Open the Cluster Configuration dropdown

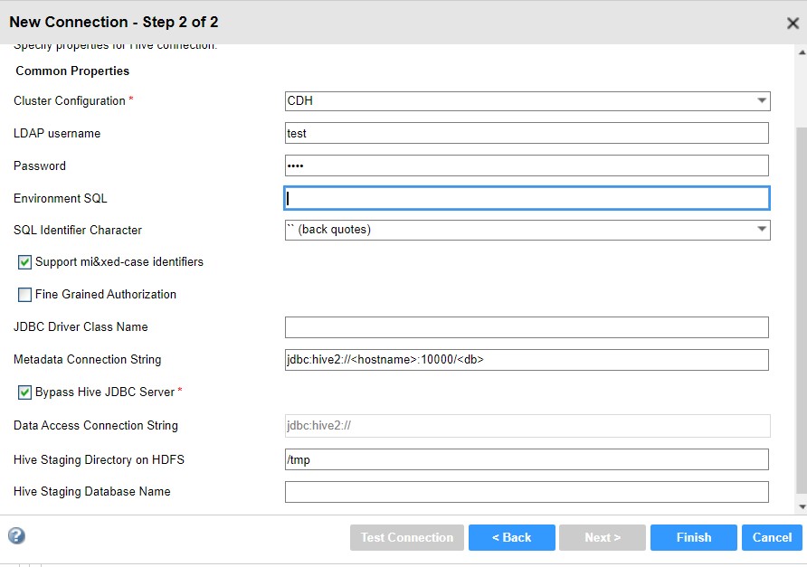[x=527, y=101]
